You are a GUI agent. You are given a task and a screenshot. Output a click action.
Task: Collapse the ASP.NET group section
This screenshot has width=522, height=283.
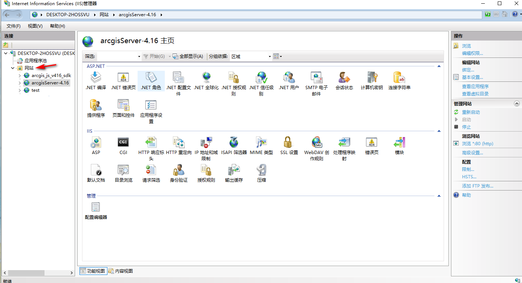point(439,66)
